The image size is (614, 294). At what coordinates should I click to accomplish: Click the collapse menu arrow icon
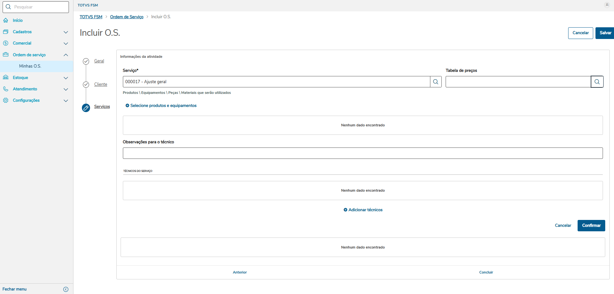coord(66,289)
